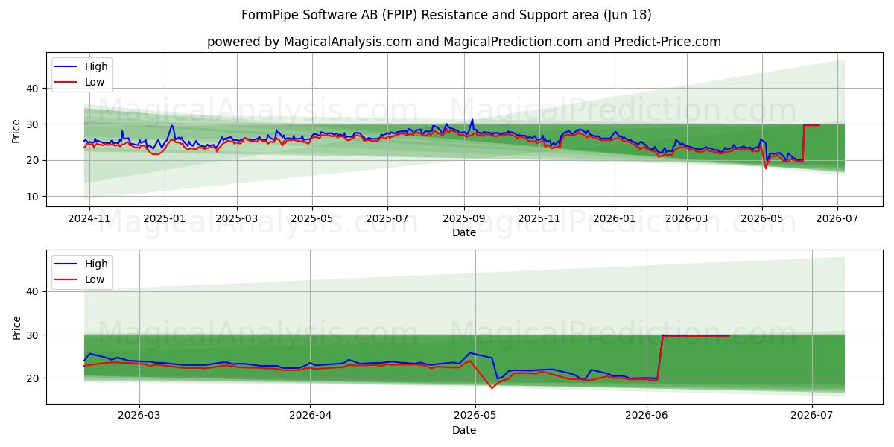Click the '2026-01' date label on the top chart

pyautogui.click(x=614, y=220)
